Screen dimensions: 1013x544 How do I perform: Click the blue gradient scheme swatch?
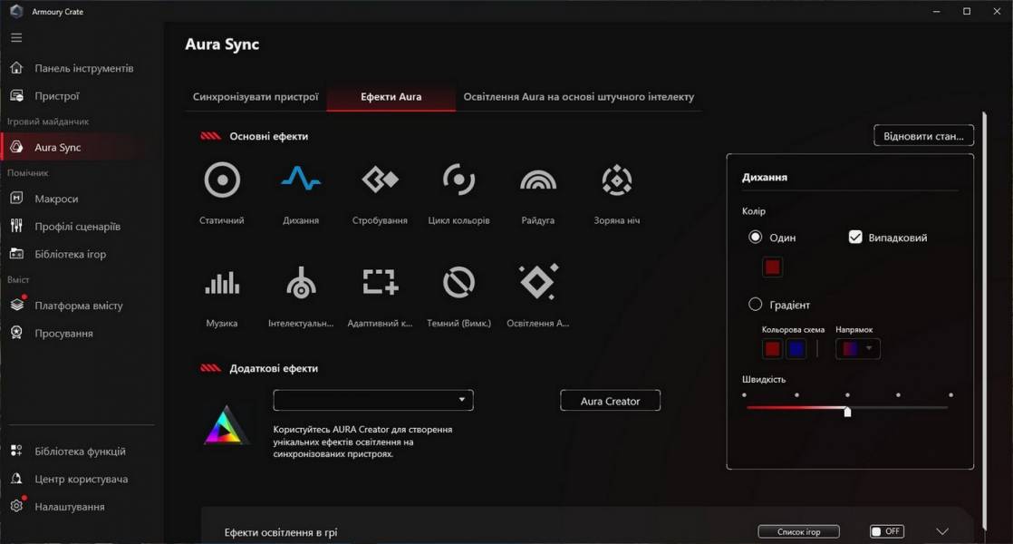click(796, 349)
